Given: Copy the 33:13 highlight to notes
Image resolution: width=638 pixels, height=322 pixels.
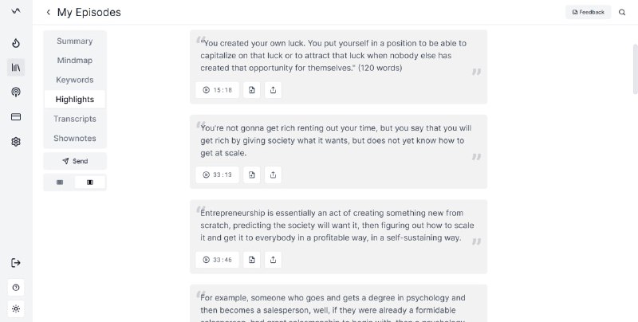Looking at the screenshot, I should 251,175.
